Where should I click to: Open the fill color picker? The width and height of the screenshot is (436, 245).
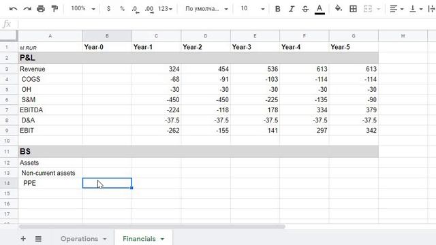point(339,9)
